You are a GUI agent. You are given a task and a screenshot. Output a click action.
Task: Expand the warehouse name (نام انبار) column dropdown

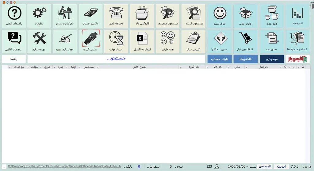click(x=247, y=67)
